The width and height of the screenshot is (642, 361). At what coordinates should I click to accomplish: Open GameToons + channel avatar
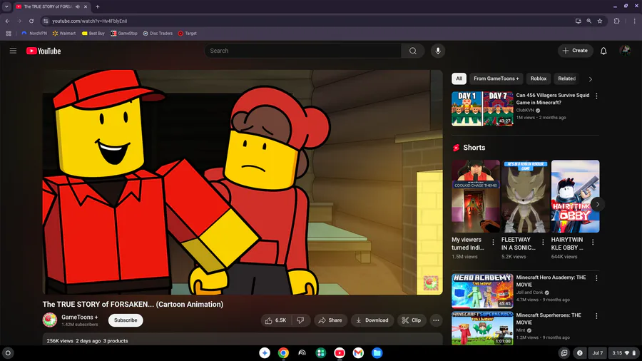[50, 320]
